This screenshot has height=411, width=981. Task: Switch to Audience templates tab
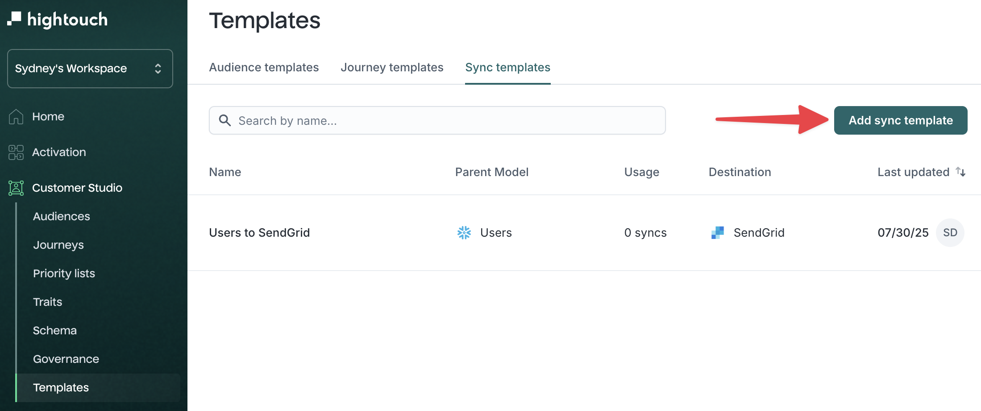(264, 67)
